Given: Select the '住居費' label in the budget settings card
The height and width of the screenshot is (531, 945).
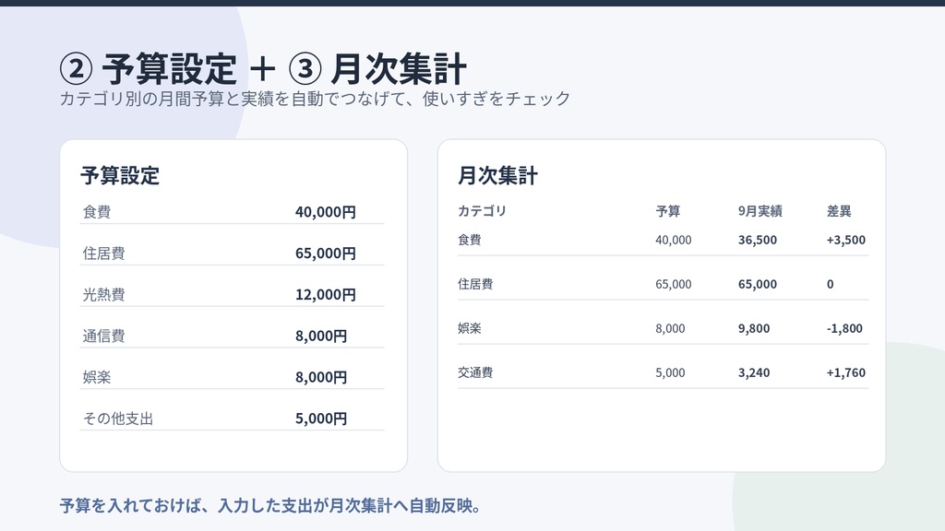Looking at the screenshot, I should [x=103, y=254].
